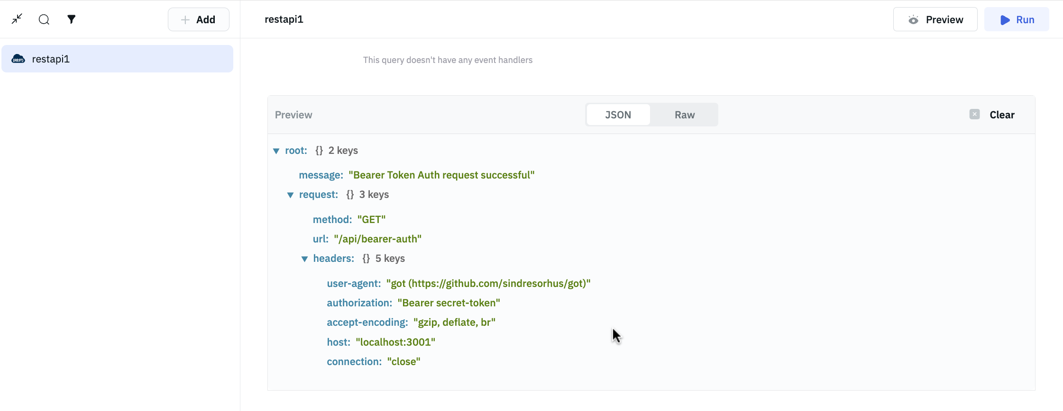Screen dimensions: 1063x411
Task: Click the eye icon beside Preview
Action: click(913, 20)
